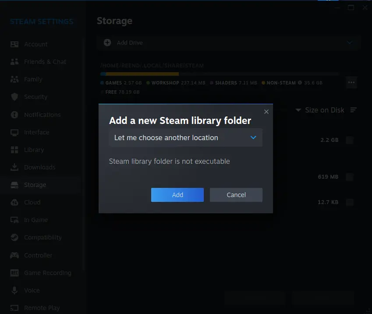This screenshot has width=372, height=314.
Task: Click the /HOME/REEND/.LOCAL/SHARE/STEAM drive path
Action: point(152,65)
